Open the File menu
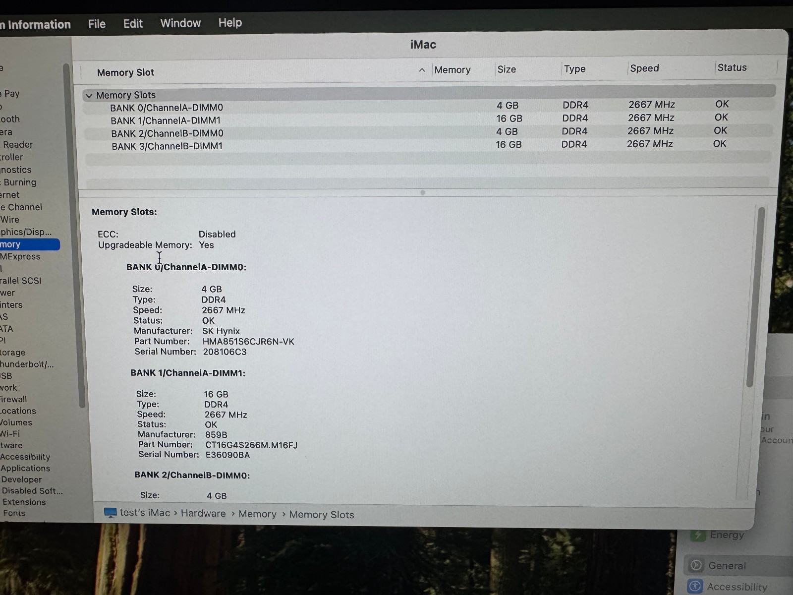Image resolution: width=793 pixels, height=595 pixels. pos(97,24)
